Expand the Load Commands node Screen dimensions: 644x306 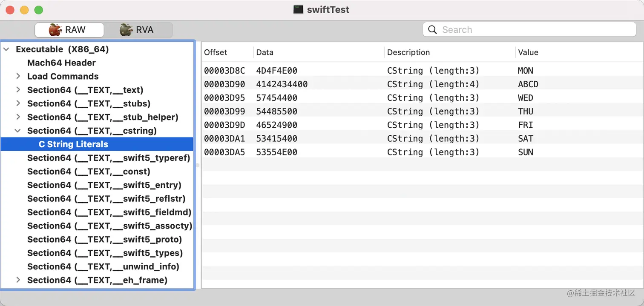(18, 77)
